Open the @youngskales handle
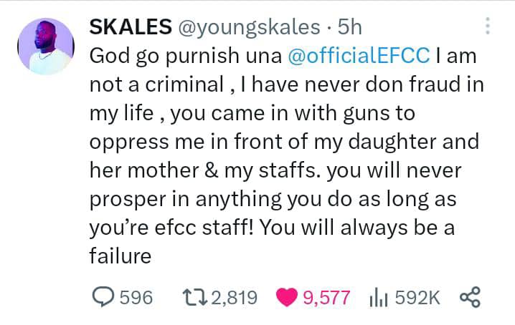The height and width of the screenshot is (325, 515). (250, 27)
